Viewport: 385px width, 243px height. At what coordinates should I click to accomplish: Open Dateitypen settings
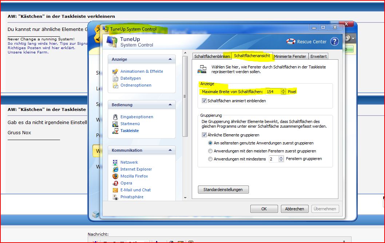(x=131, y=78)
